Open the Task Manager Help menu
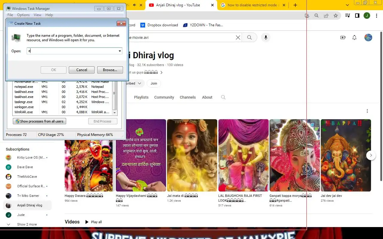Screen dimensions: 383x239 tap(49, 15)
